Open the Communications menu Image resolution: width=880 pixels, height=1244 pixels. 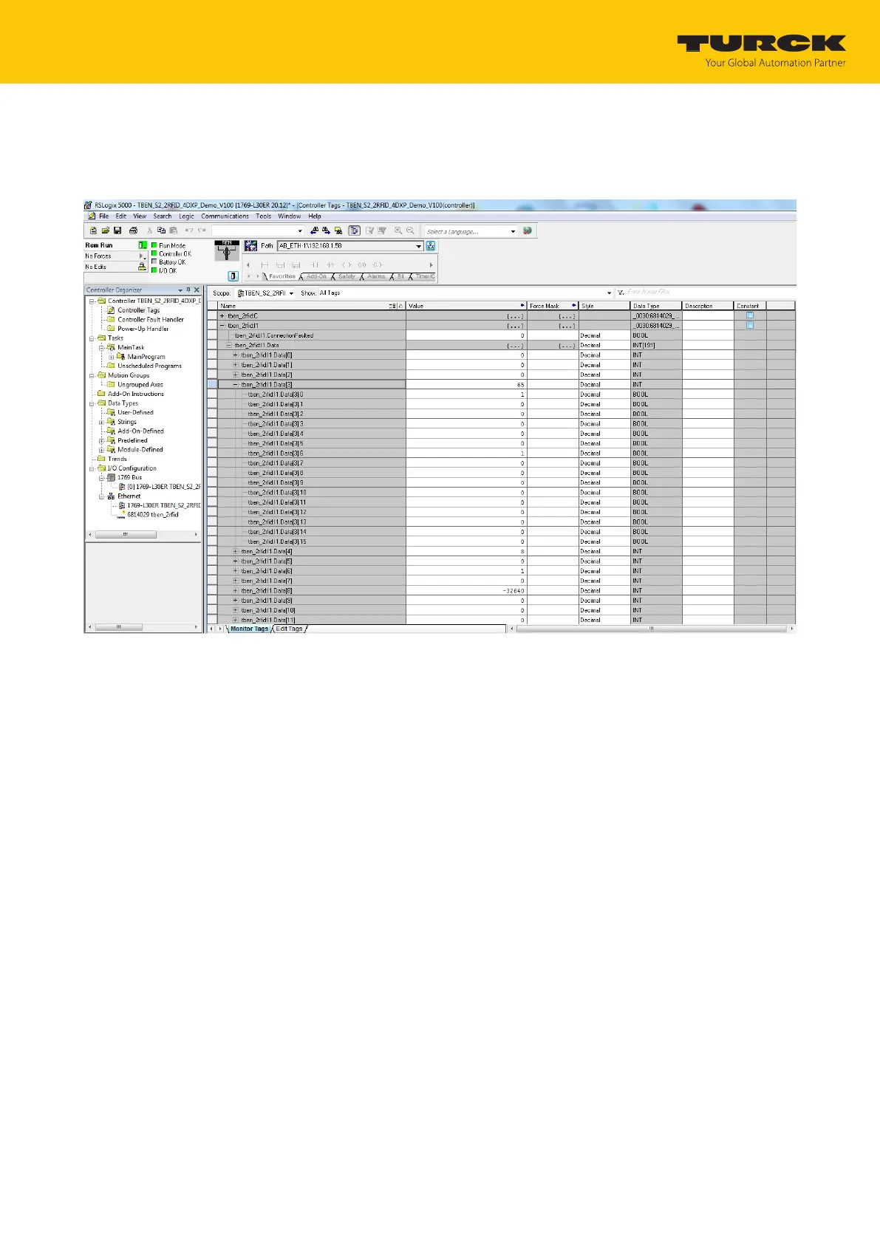coord(225,216)
